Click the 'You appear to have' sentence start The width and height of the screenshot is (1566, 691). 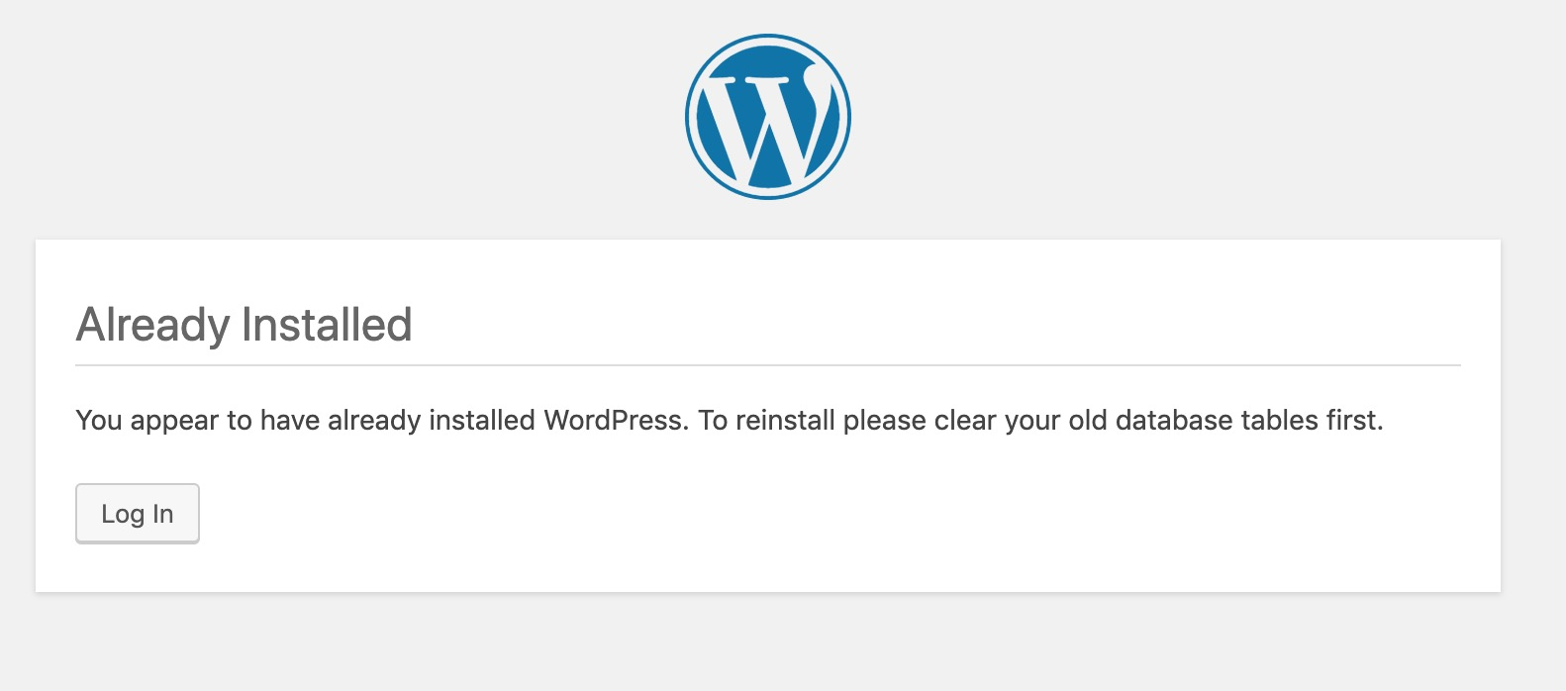click(x=148, y=421)
